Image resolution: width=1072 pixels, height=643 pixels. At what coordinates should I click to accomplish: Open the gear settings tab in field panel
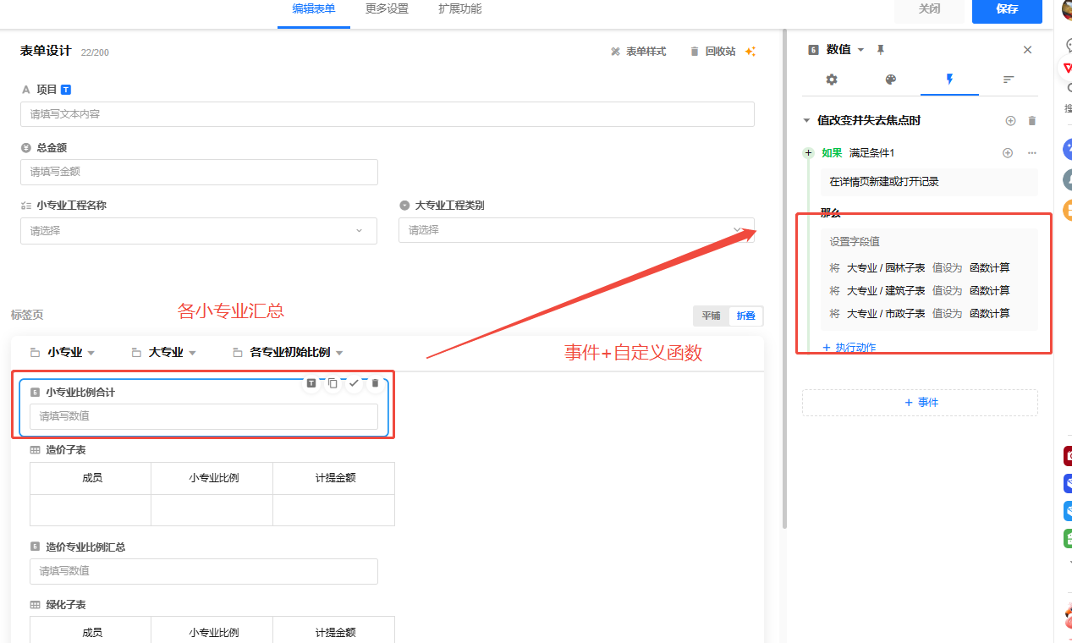pyautogui.click(x=832, y=80)
